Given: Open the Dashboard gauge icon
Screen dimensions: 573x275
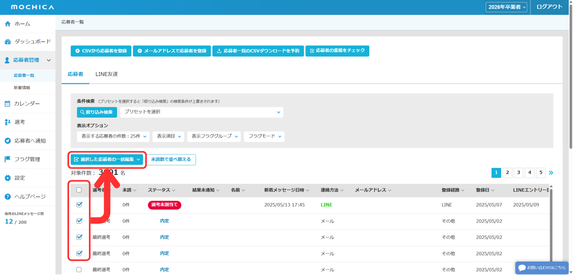Looking at the screenshot, I should click(x=8, y=42).
